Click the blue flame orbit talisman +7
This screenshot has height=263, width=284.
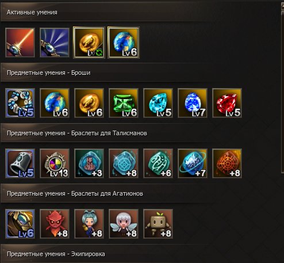point(193,163)
